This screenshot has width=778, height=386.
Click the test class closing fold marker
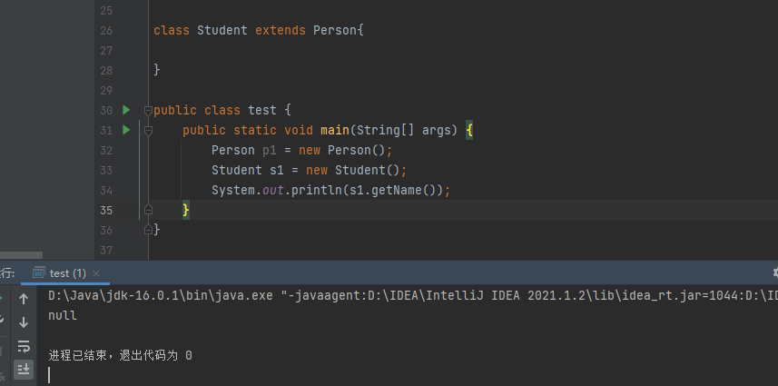pos(148,230)
